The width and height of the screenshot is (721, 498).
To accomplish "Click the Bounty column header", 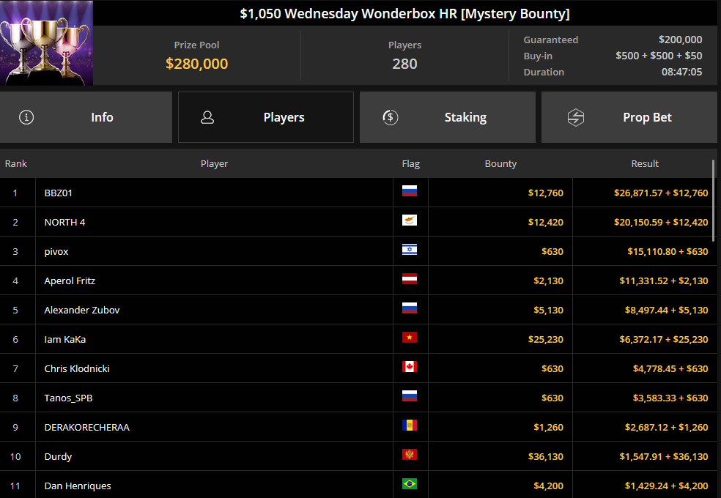I will coord(500,163).
